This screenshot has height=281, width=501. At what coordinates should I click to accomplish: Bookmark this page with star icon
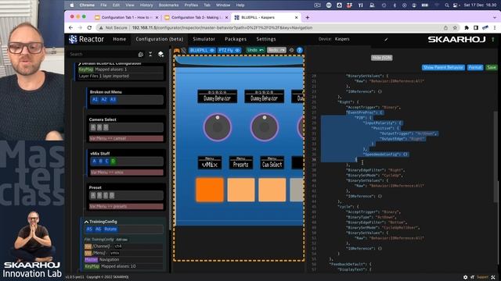[x=455, y=28]
